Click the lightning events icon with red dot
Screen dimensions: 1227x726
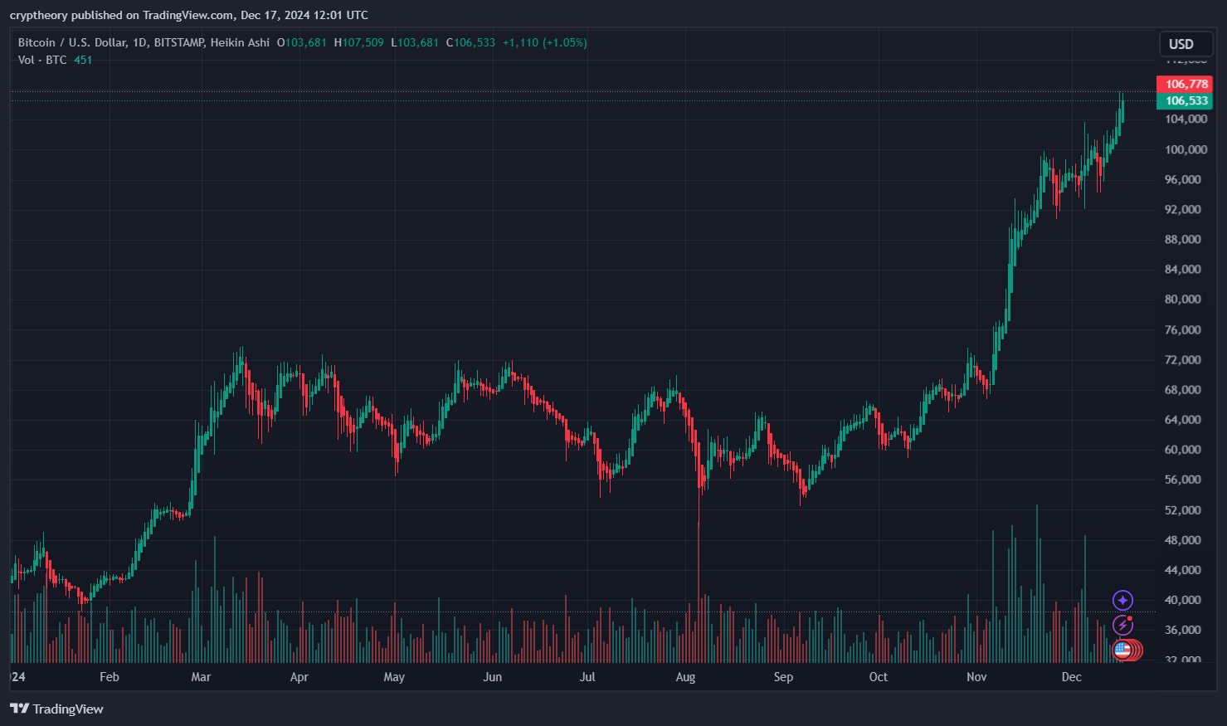[1122, 625]
